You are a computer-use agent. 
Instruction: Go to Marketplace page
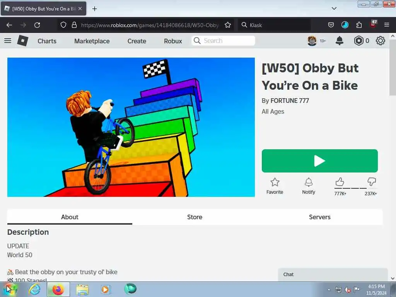click(x=92, y=41)
